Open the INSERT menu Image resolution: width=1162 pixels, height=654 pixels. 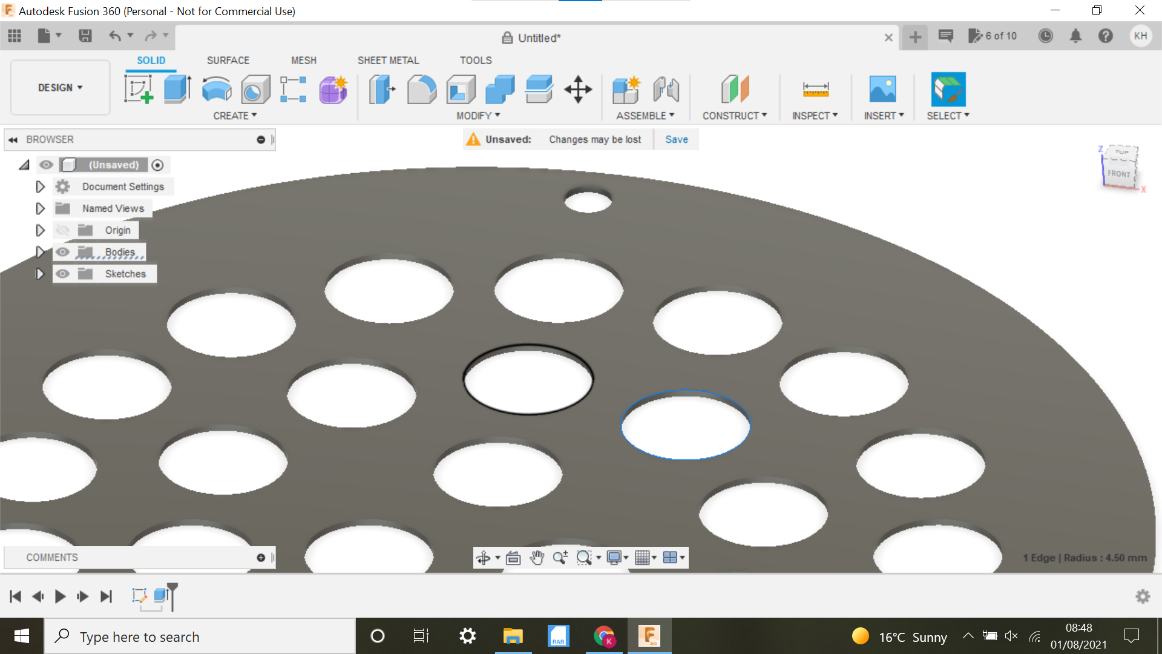pos(884,116)
